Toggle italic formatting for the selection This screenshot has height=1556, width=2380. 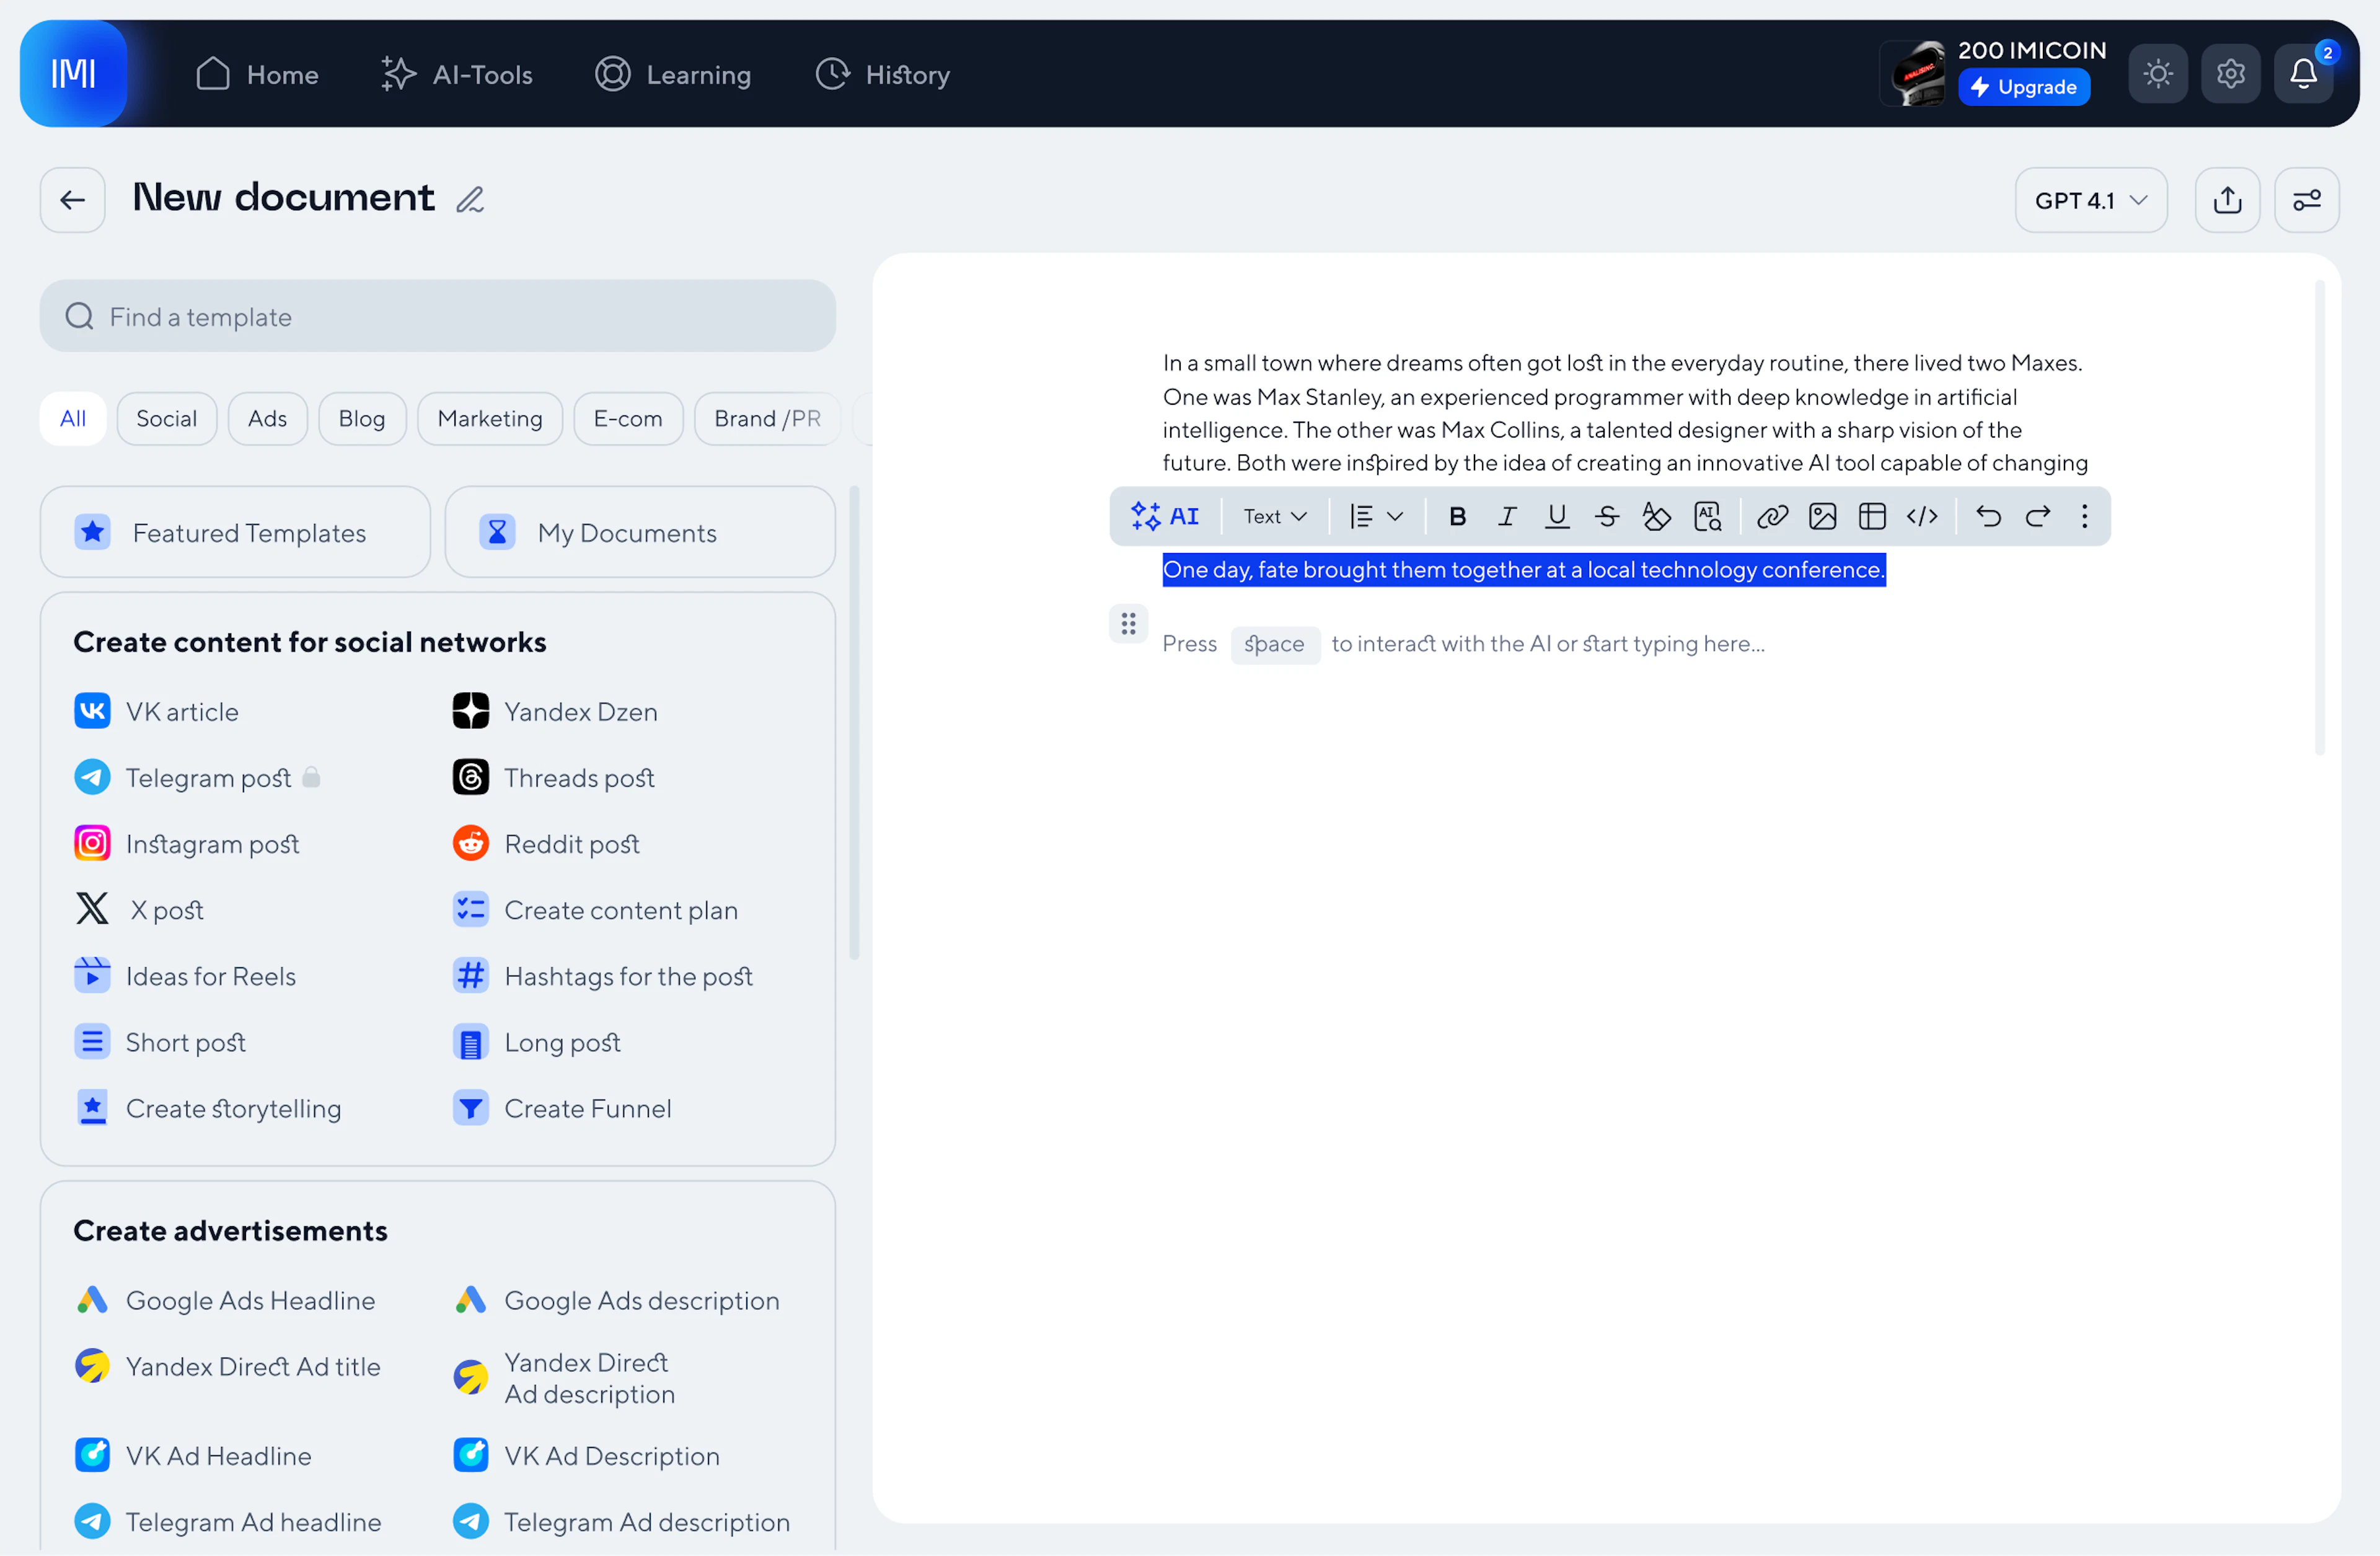click(x=1507, y=516)
